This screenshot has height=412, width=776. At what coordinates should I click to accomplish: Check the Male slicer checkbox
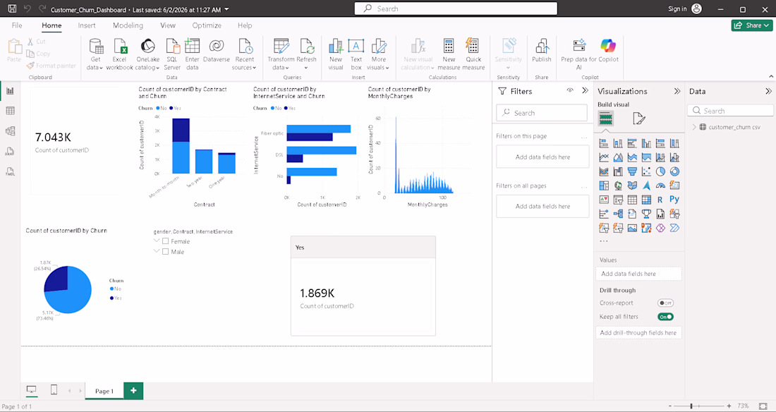[165, 252]
